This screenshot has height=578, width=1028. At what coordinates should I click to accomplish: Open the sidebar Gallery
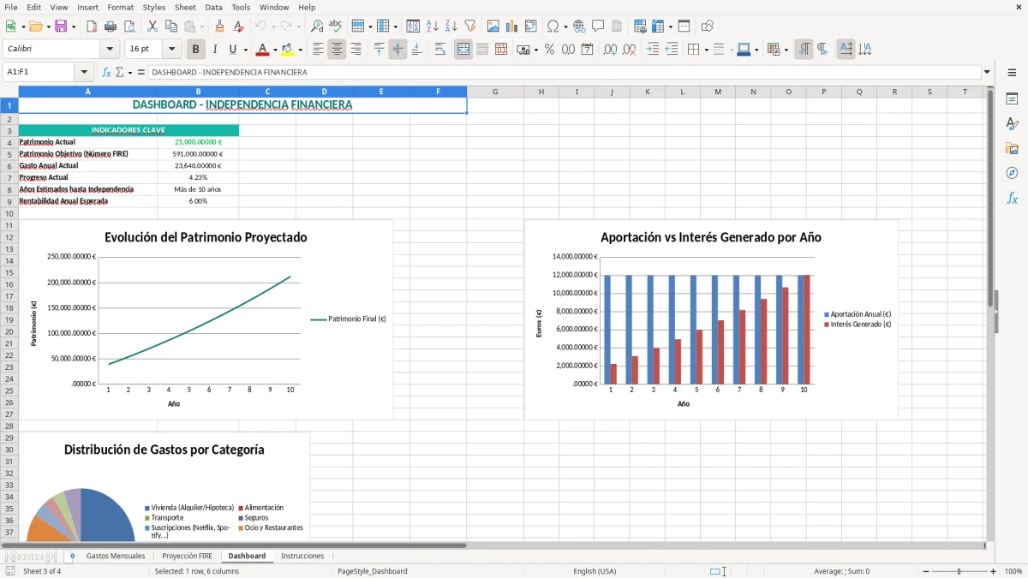[1012, 149]
